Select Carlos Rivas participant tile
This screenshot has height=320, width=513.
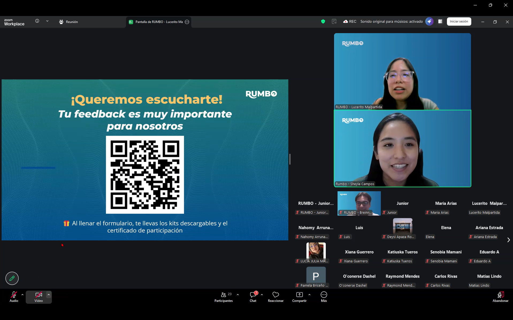[446, 276]
